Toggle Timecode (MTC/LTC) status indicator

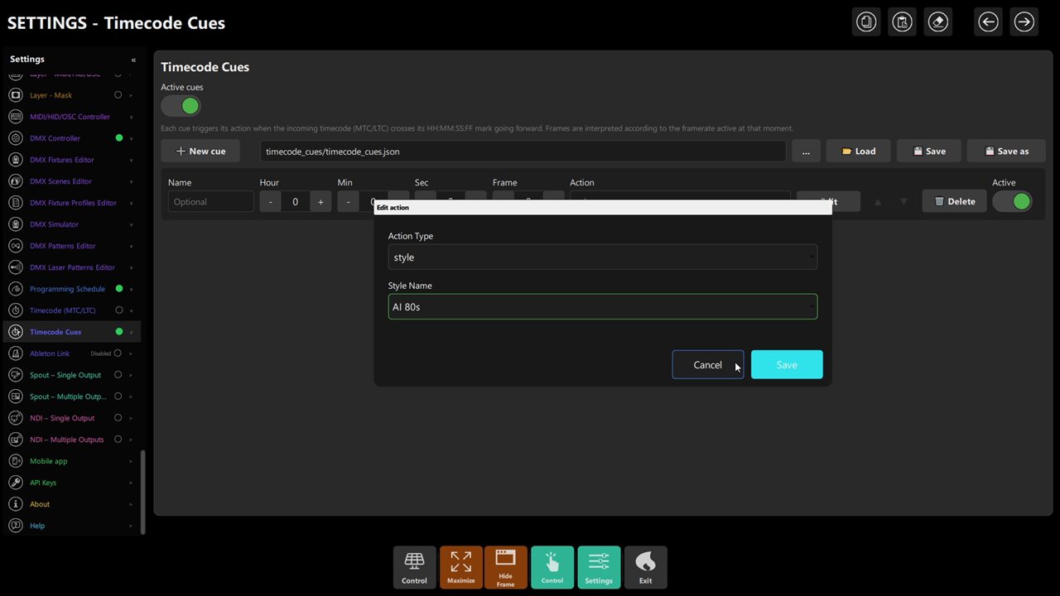118,310
